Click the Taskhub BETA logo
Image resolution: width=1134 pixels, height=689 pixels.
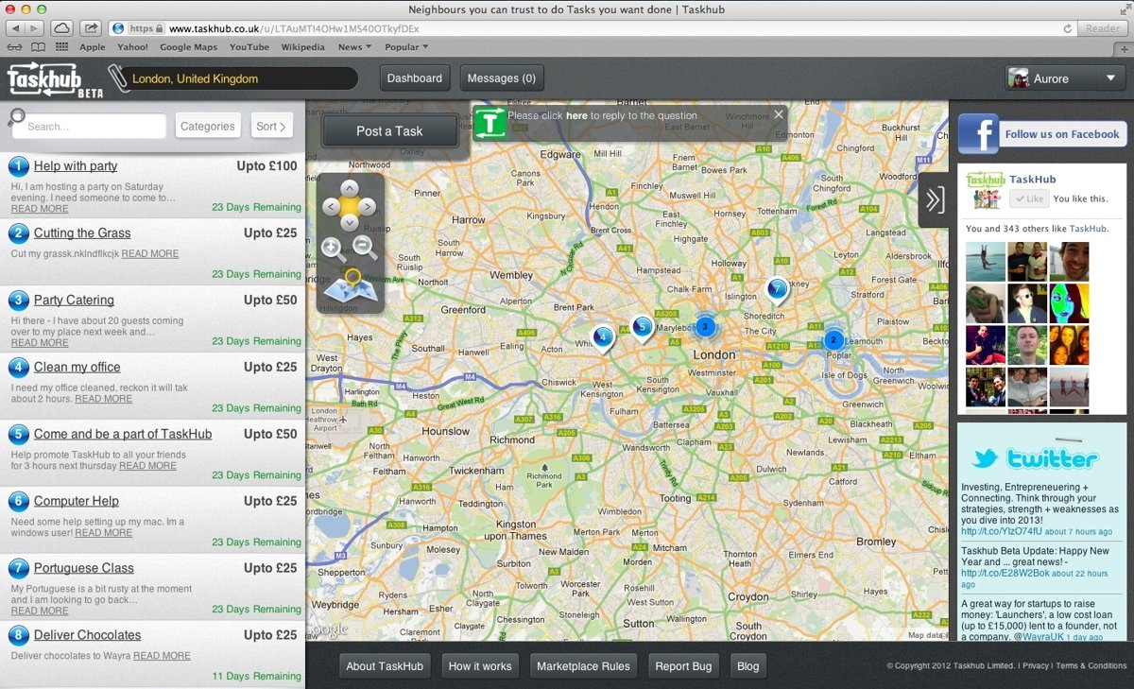point(55,79)
